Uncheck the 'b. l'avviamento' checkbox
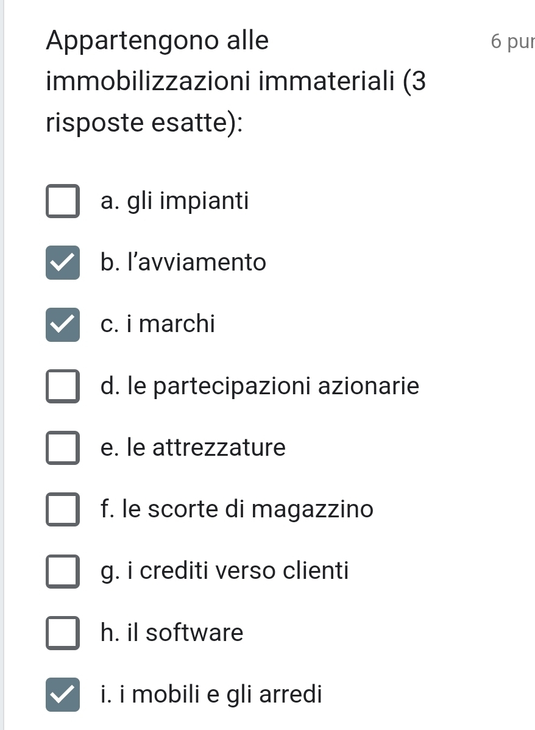The width and height of the screenshot is (535, 730). tap(62, 263)
